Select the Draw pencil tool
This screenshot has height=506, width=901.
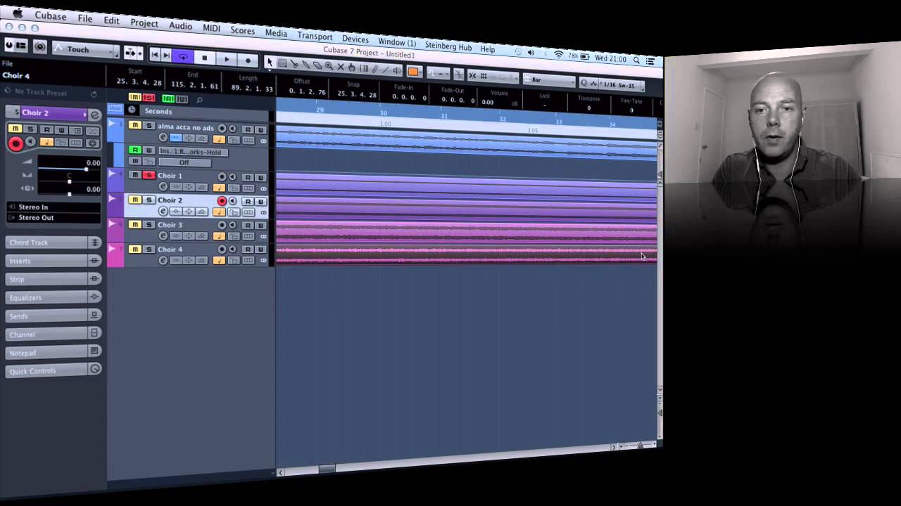coord(374,69)
